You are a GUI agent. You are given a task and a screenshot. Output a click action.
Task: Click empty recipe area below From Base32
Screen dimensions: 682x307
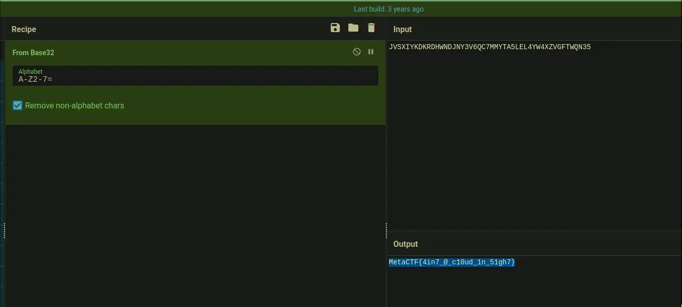(x=195, y=211)
